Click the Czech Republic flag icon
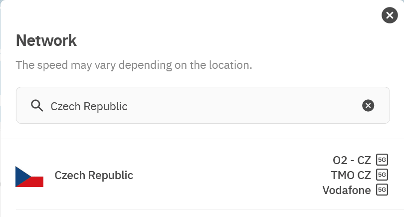The image size is (404, 217). click(x=29, y=177)
